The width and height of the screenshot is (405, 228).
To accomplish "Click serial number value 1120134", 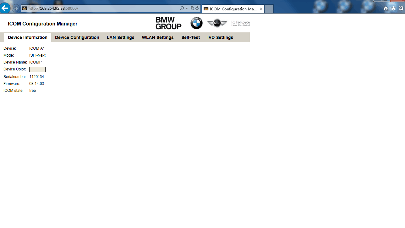I will [x=37, y=77].
